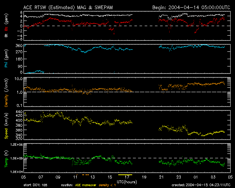Click the "(/cm3)" unit on the Density axis

[x=6, y=85]
